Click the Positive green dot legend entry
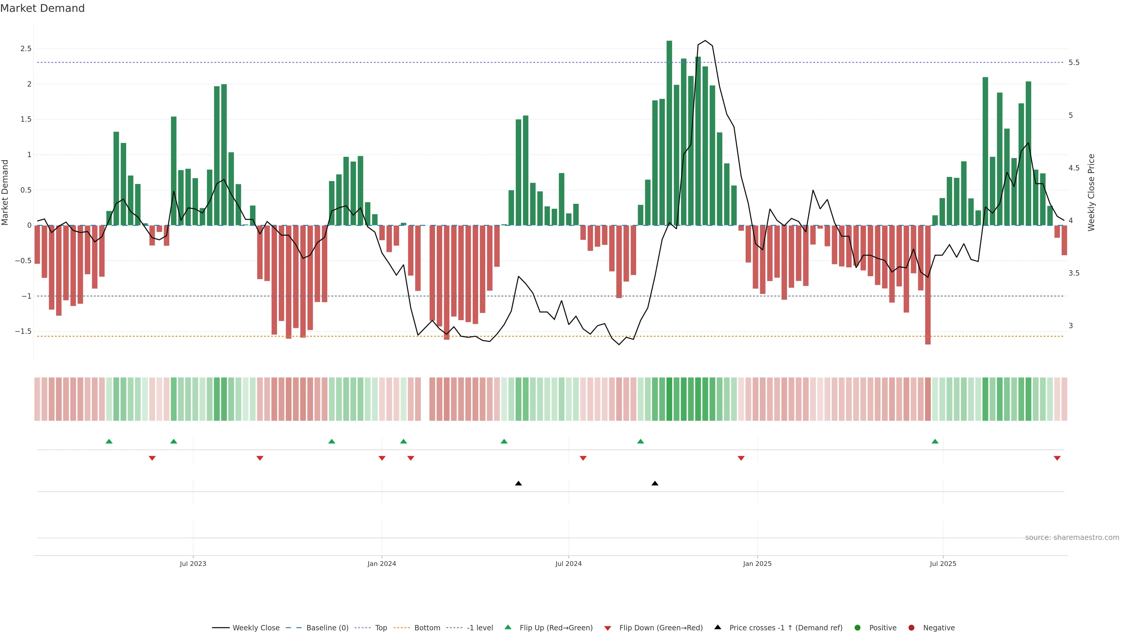Image resolution: width=1134 pixels, height=638 pixels. pyautogui.click(x=857, y=628)
